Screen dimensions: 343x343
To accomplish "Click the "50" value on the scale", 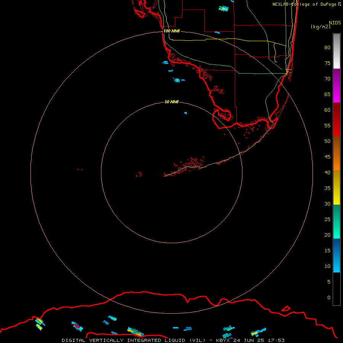I will (x=327, y=141).
